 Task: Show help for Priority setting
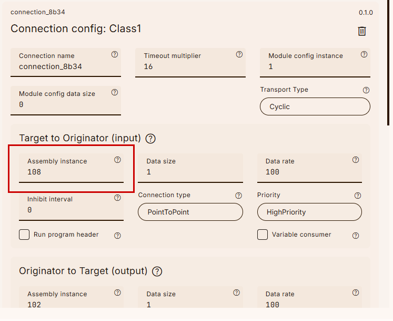click(358, 196)
